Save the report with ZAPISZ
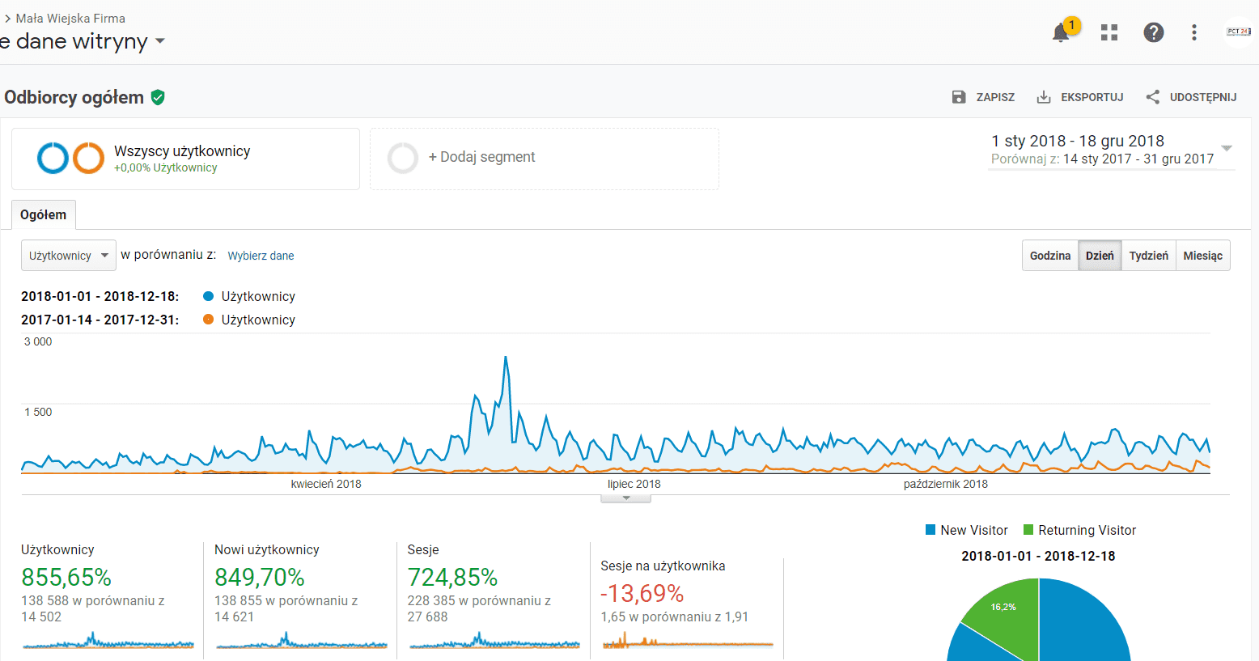This screenshot has width=1259, height=661. tap(983, 97)
